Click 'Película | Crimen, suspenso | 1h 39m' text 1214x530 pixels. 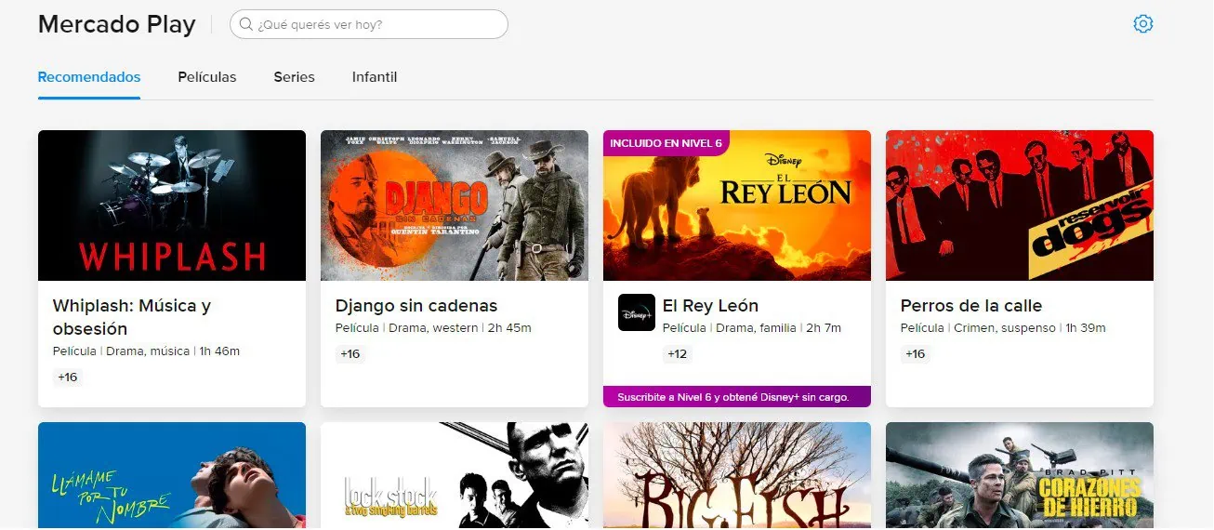[1003, 328]
